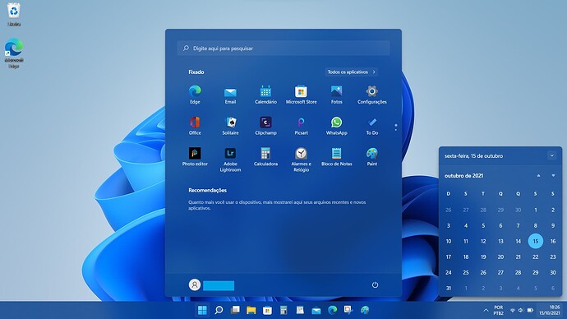Open the Fotos app
The width and height of the screenshot is (567, 319).
click(337, 95)
